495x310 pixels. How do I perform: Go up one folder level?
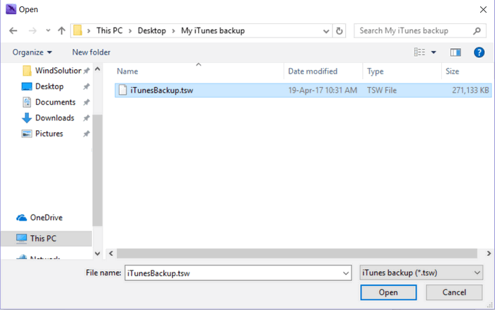tap(62, 30)
